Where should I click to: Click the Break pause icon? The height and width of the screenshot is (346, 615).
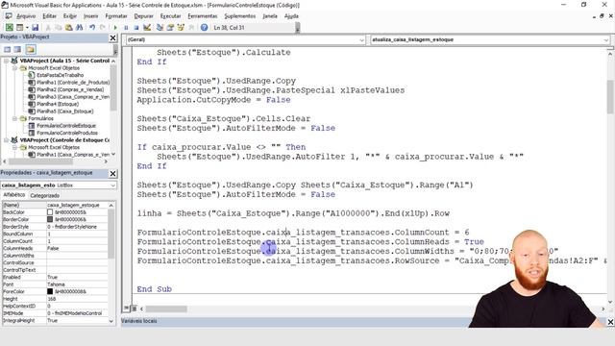(x=126, y=28)
